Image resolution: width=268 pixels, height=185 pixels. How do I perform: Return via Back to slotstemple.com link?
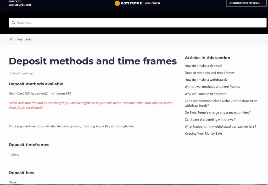pyautogui.click(x=20, y=3)
